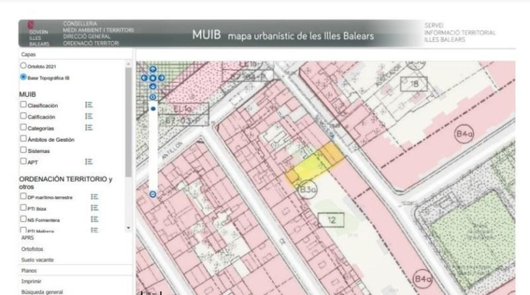Click the zoom slider handle dot
This screenshot has height=295, width=530.
pyautogui.click(x=153, y=109)
